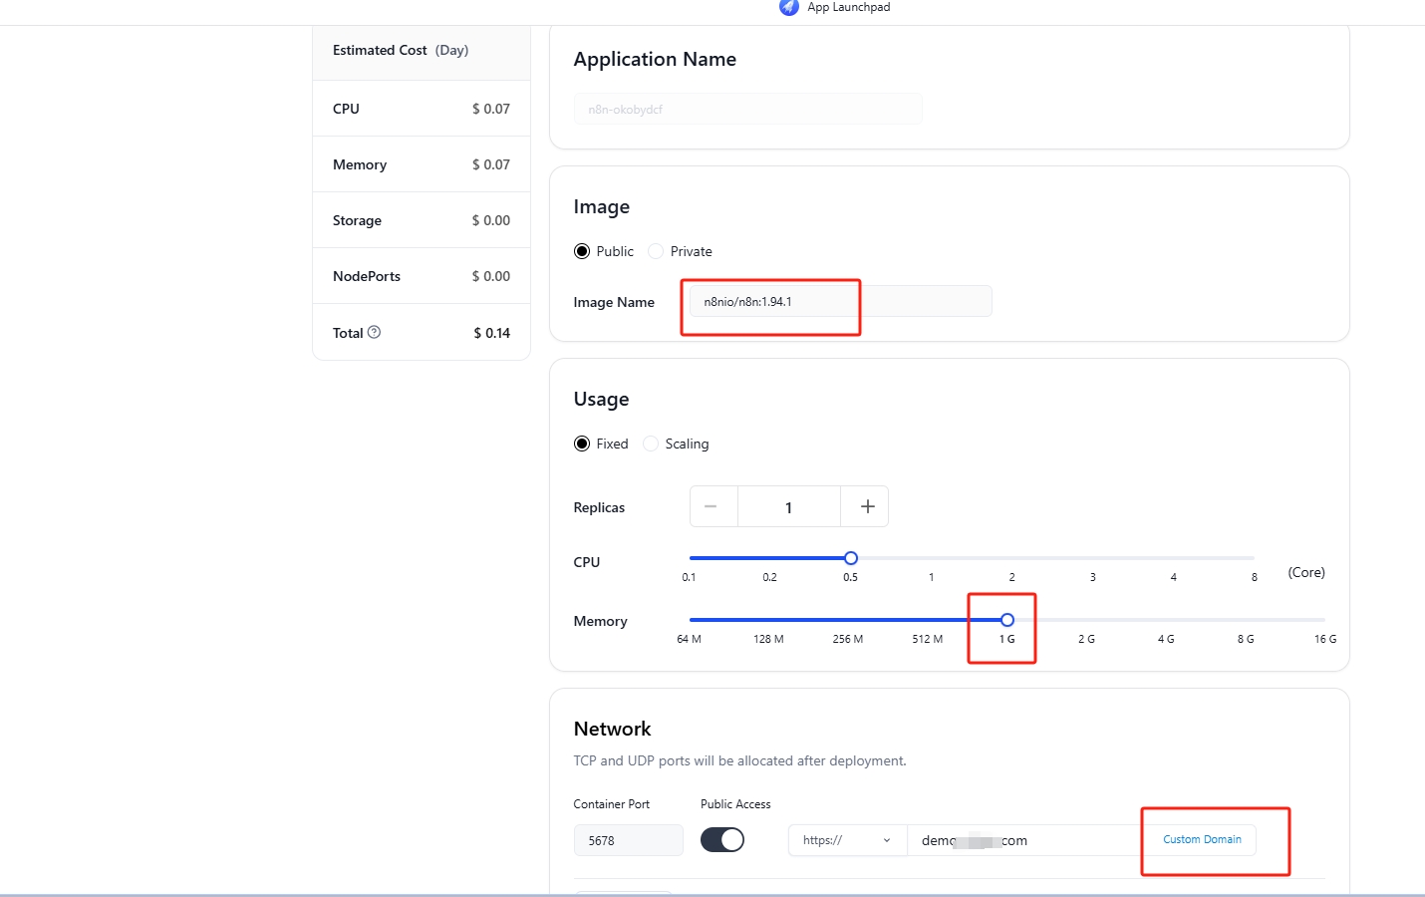Choose the Scaling usage option

(x=651, y=444)
